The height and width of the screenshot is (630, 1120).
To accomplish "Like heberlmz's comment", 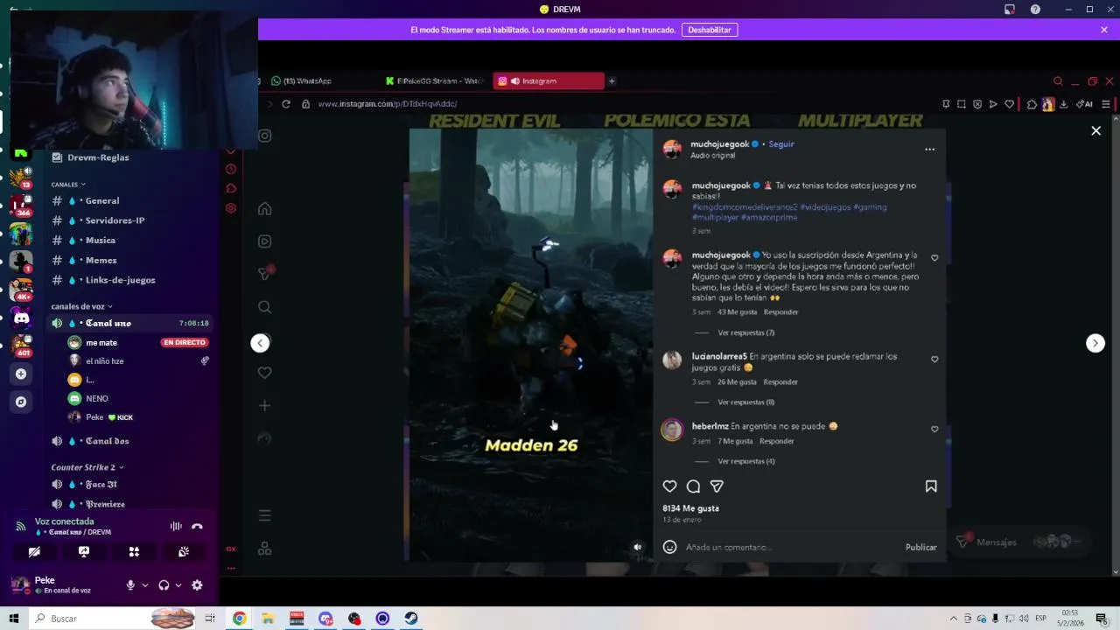I will click(x=934, y=430).
